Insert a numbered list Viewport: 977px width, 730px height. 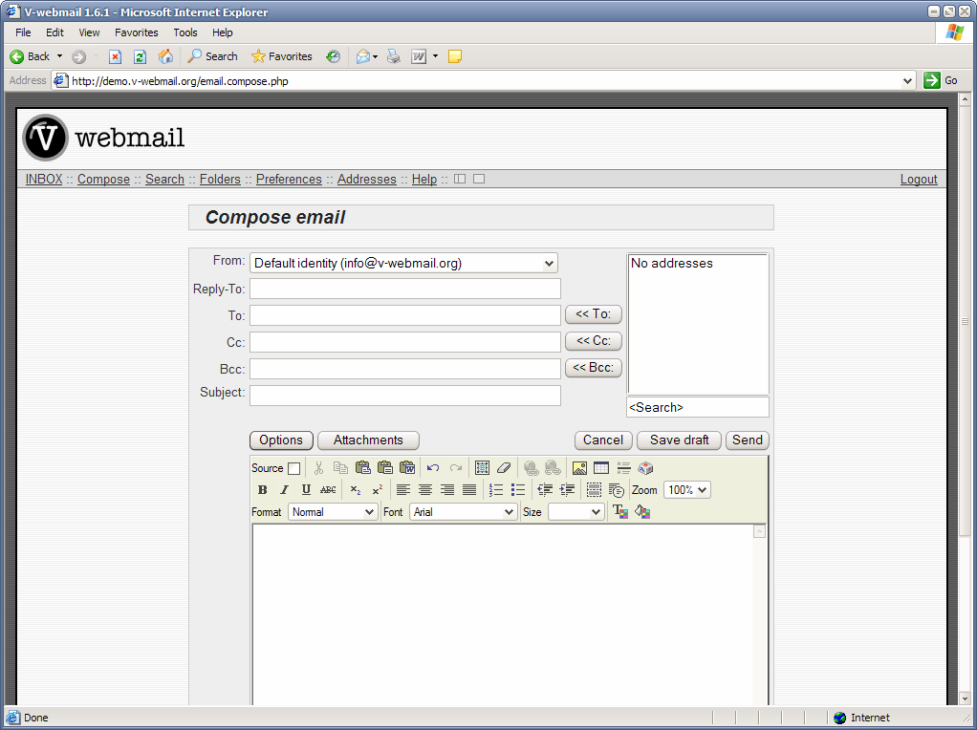point(496,490)
